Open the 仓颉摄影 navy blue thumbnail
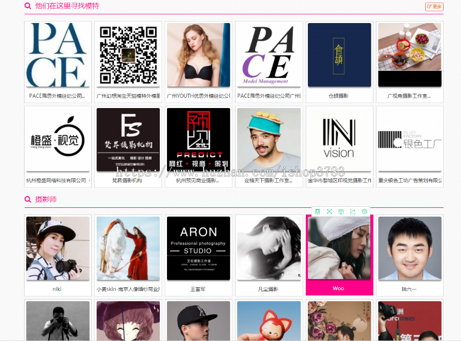Viewport: 461px width, 341px height. click(x=339, y=55)
